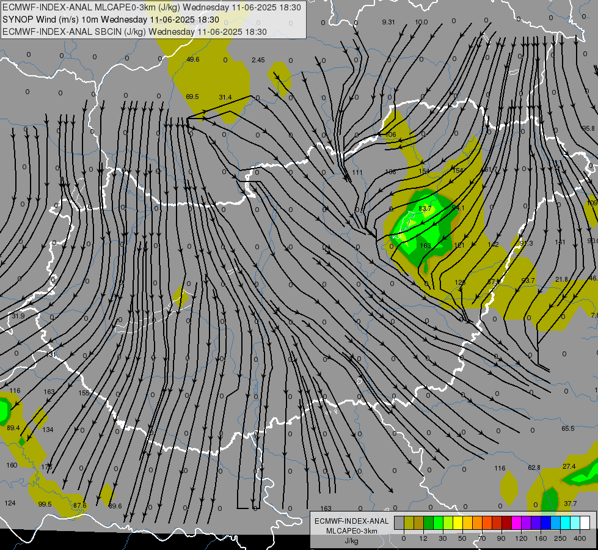
Task: Click the 87.6 grid value
Action: click(80, 505)
